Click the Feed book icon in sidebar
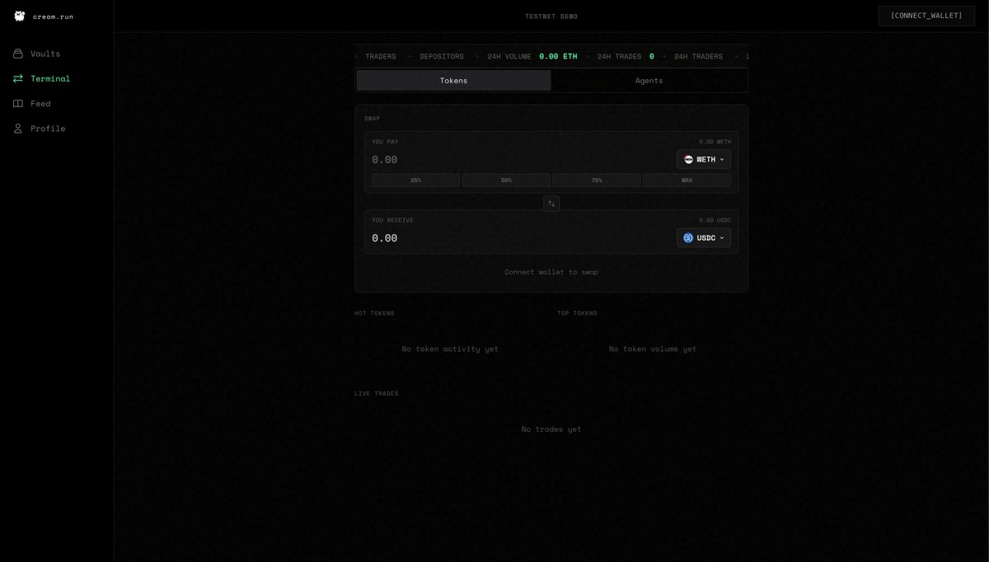Image resolution: width=989 pixels, height=562 pixels. (18, 104)
